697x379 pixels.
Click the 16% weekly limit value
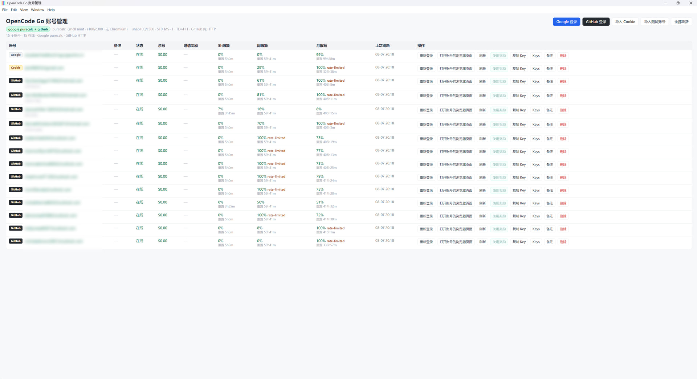pos(261,109)
